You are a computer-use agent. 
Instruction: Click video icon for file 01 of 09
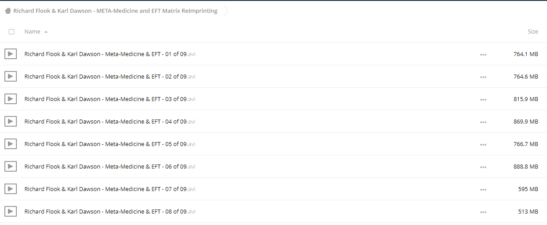click(11, 54)
